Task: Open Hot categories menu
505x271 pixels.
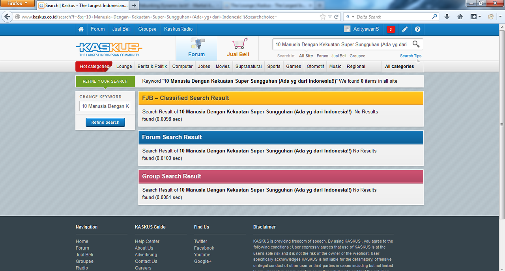Action: point(94,67)
